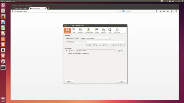Go to home page via house icon

[x=172, y=11]
